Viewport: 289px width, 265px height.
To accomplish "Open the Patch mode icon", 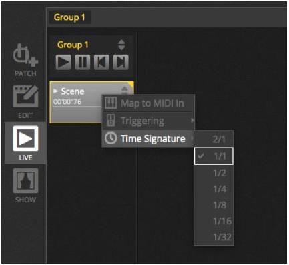I will 25,55.
